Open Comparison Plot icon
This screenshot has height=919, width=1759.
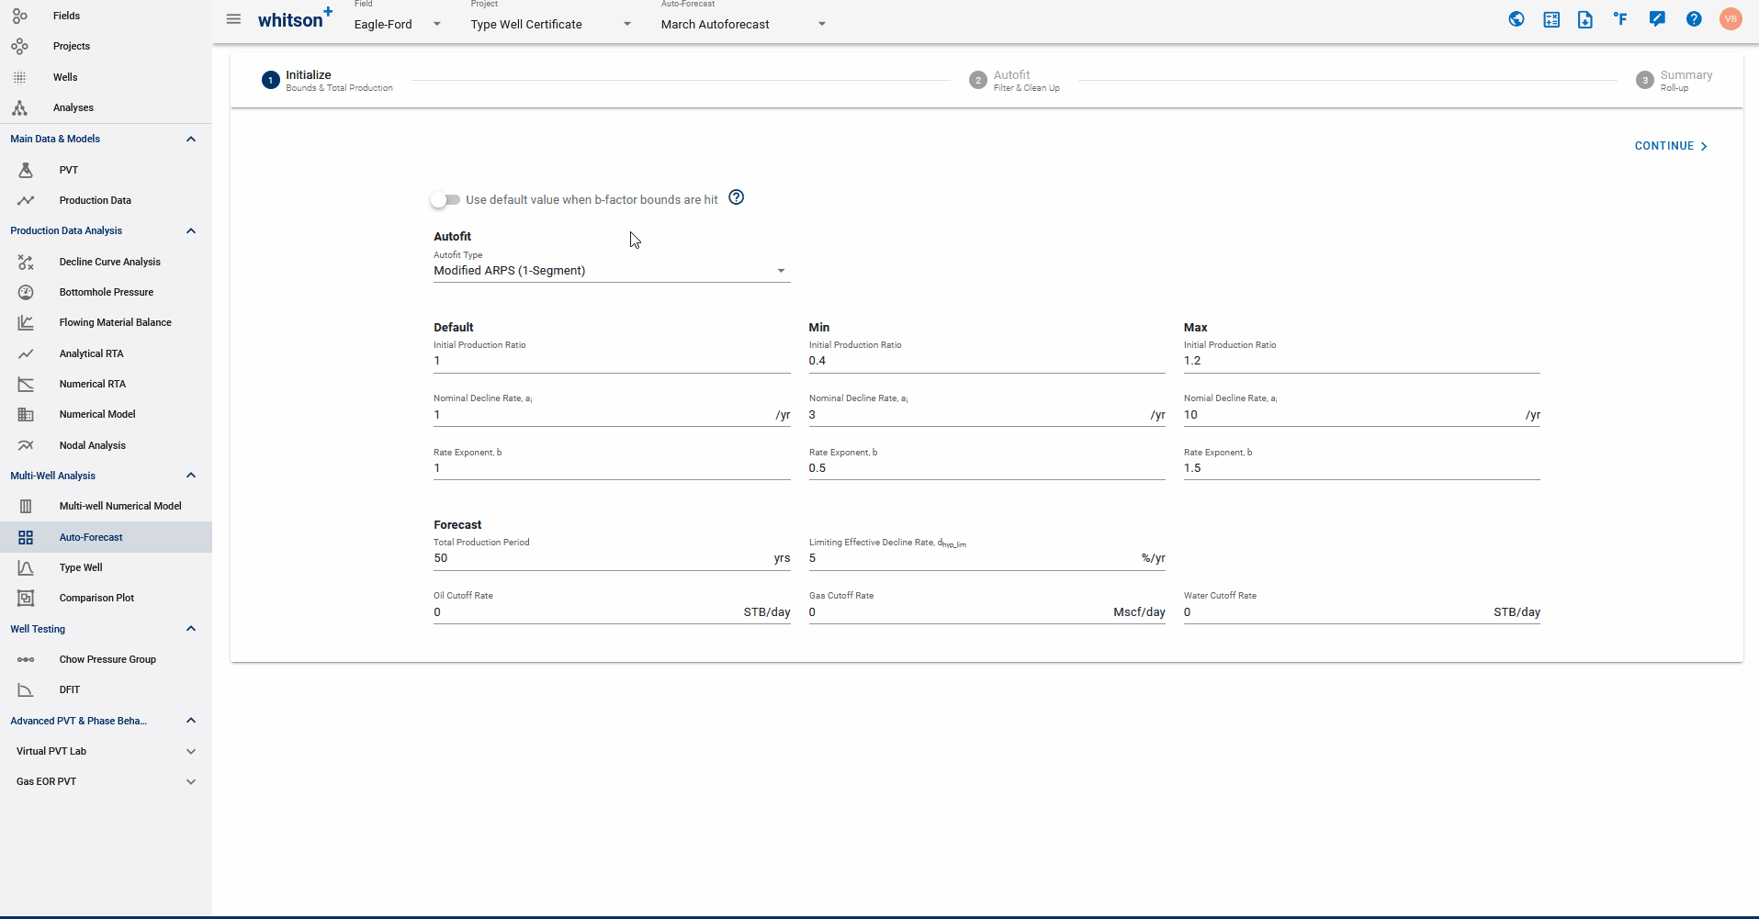[x=26, y=598]
